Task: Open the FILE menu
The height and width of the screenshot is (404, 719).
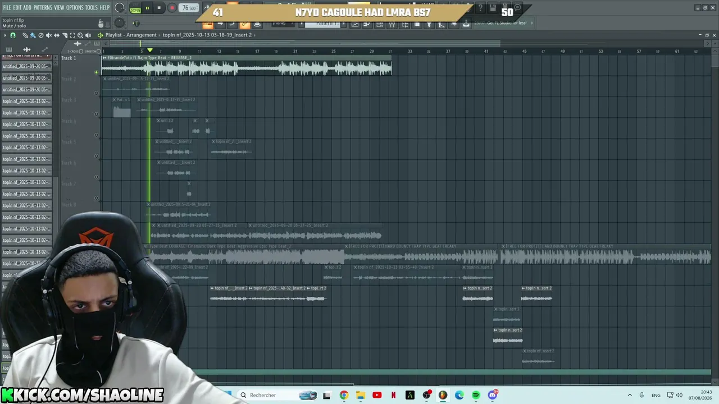Action: pos(7,8)
